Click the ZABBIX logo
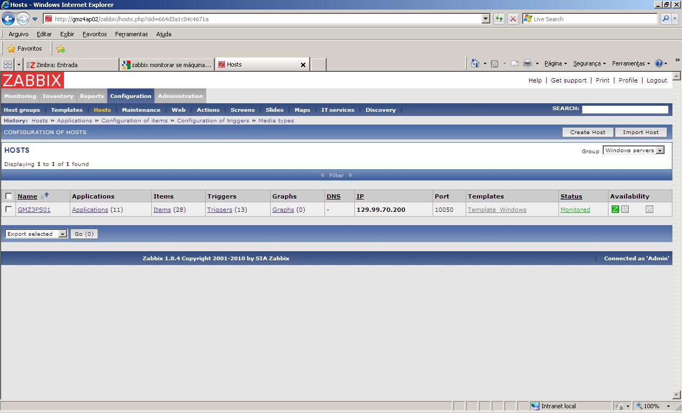The width and height of the screenshot is (682, 413). click(x=32, y=80)
